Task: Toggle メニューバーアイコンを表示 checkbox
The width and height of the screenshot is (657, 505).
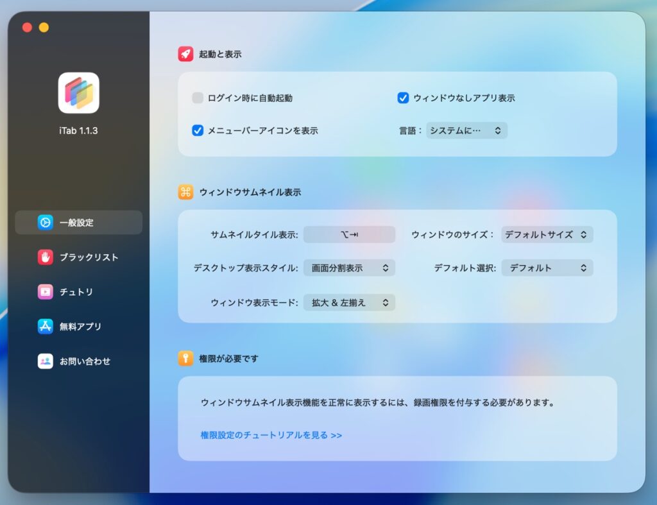Action: [x=198, y=130]
